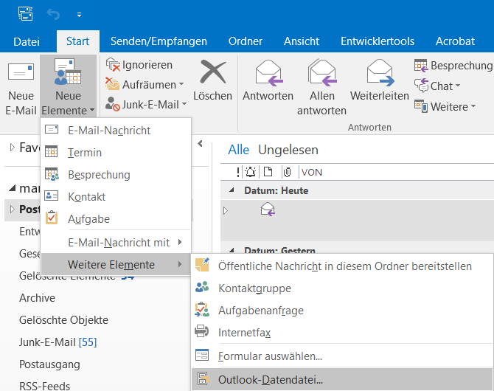The height and width of the screenshot is (391, 494).
Task: Click the Undo arrow in quick access toolbar
Action: point(53,14)
